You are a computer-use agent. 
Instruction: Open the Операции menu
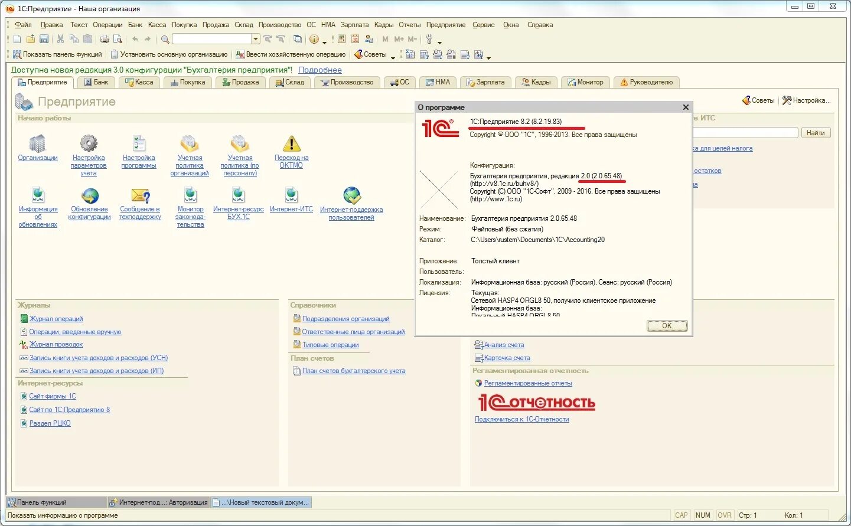click(x=107, y=25)
